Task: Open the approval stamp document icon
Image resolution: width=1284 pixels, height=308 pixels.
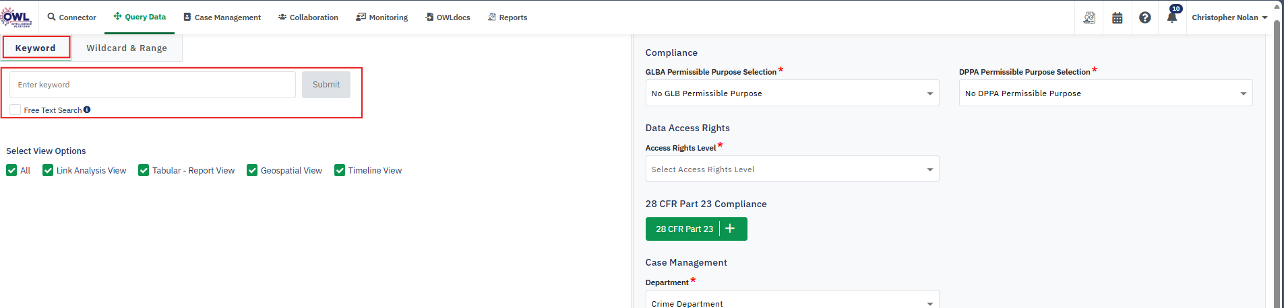Action: coord(1089,17)
